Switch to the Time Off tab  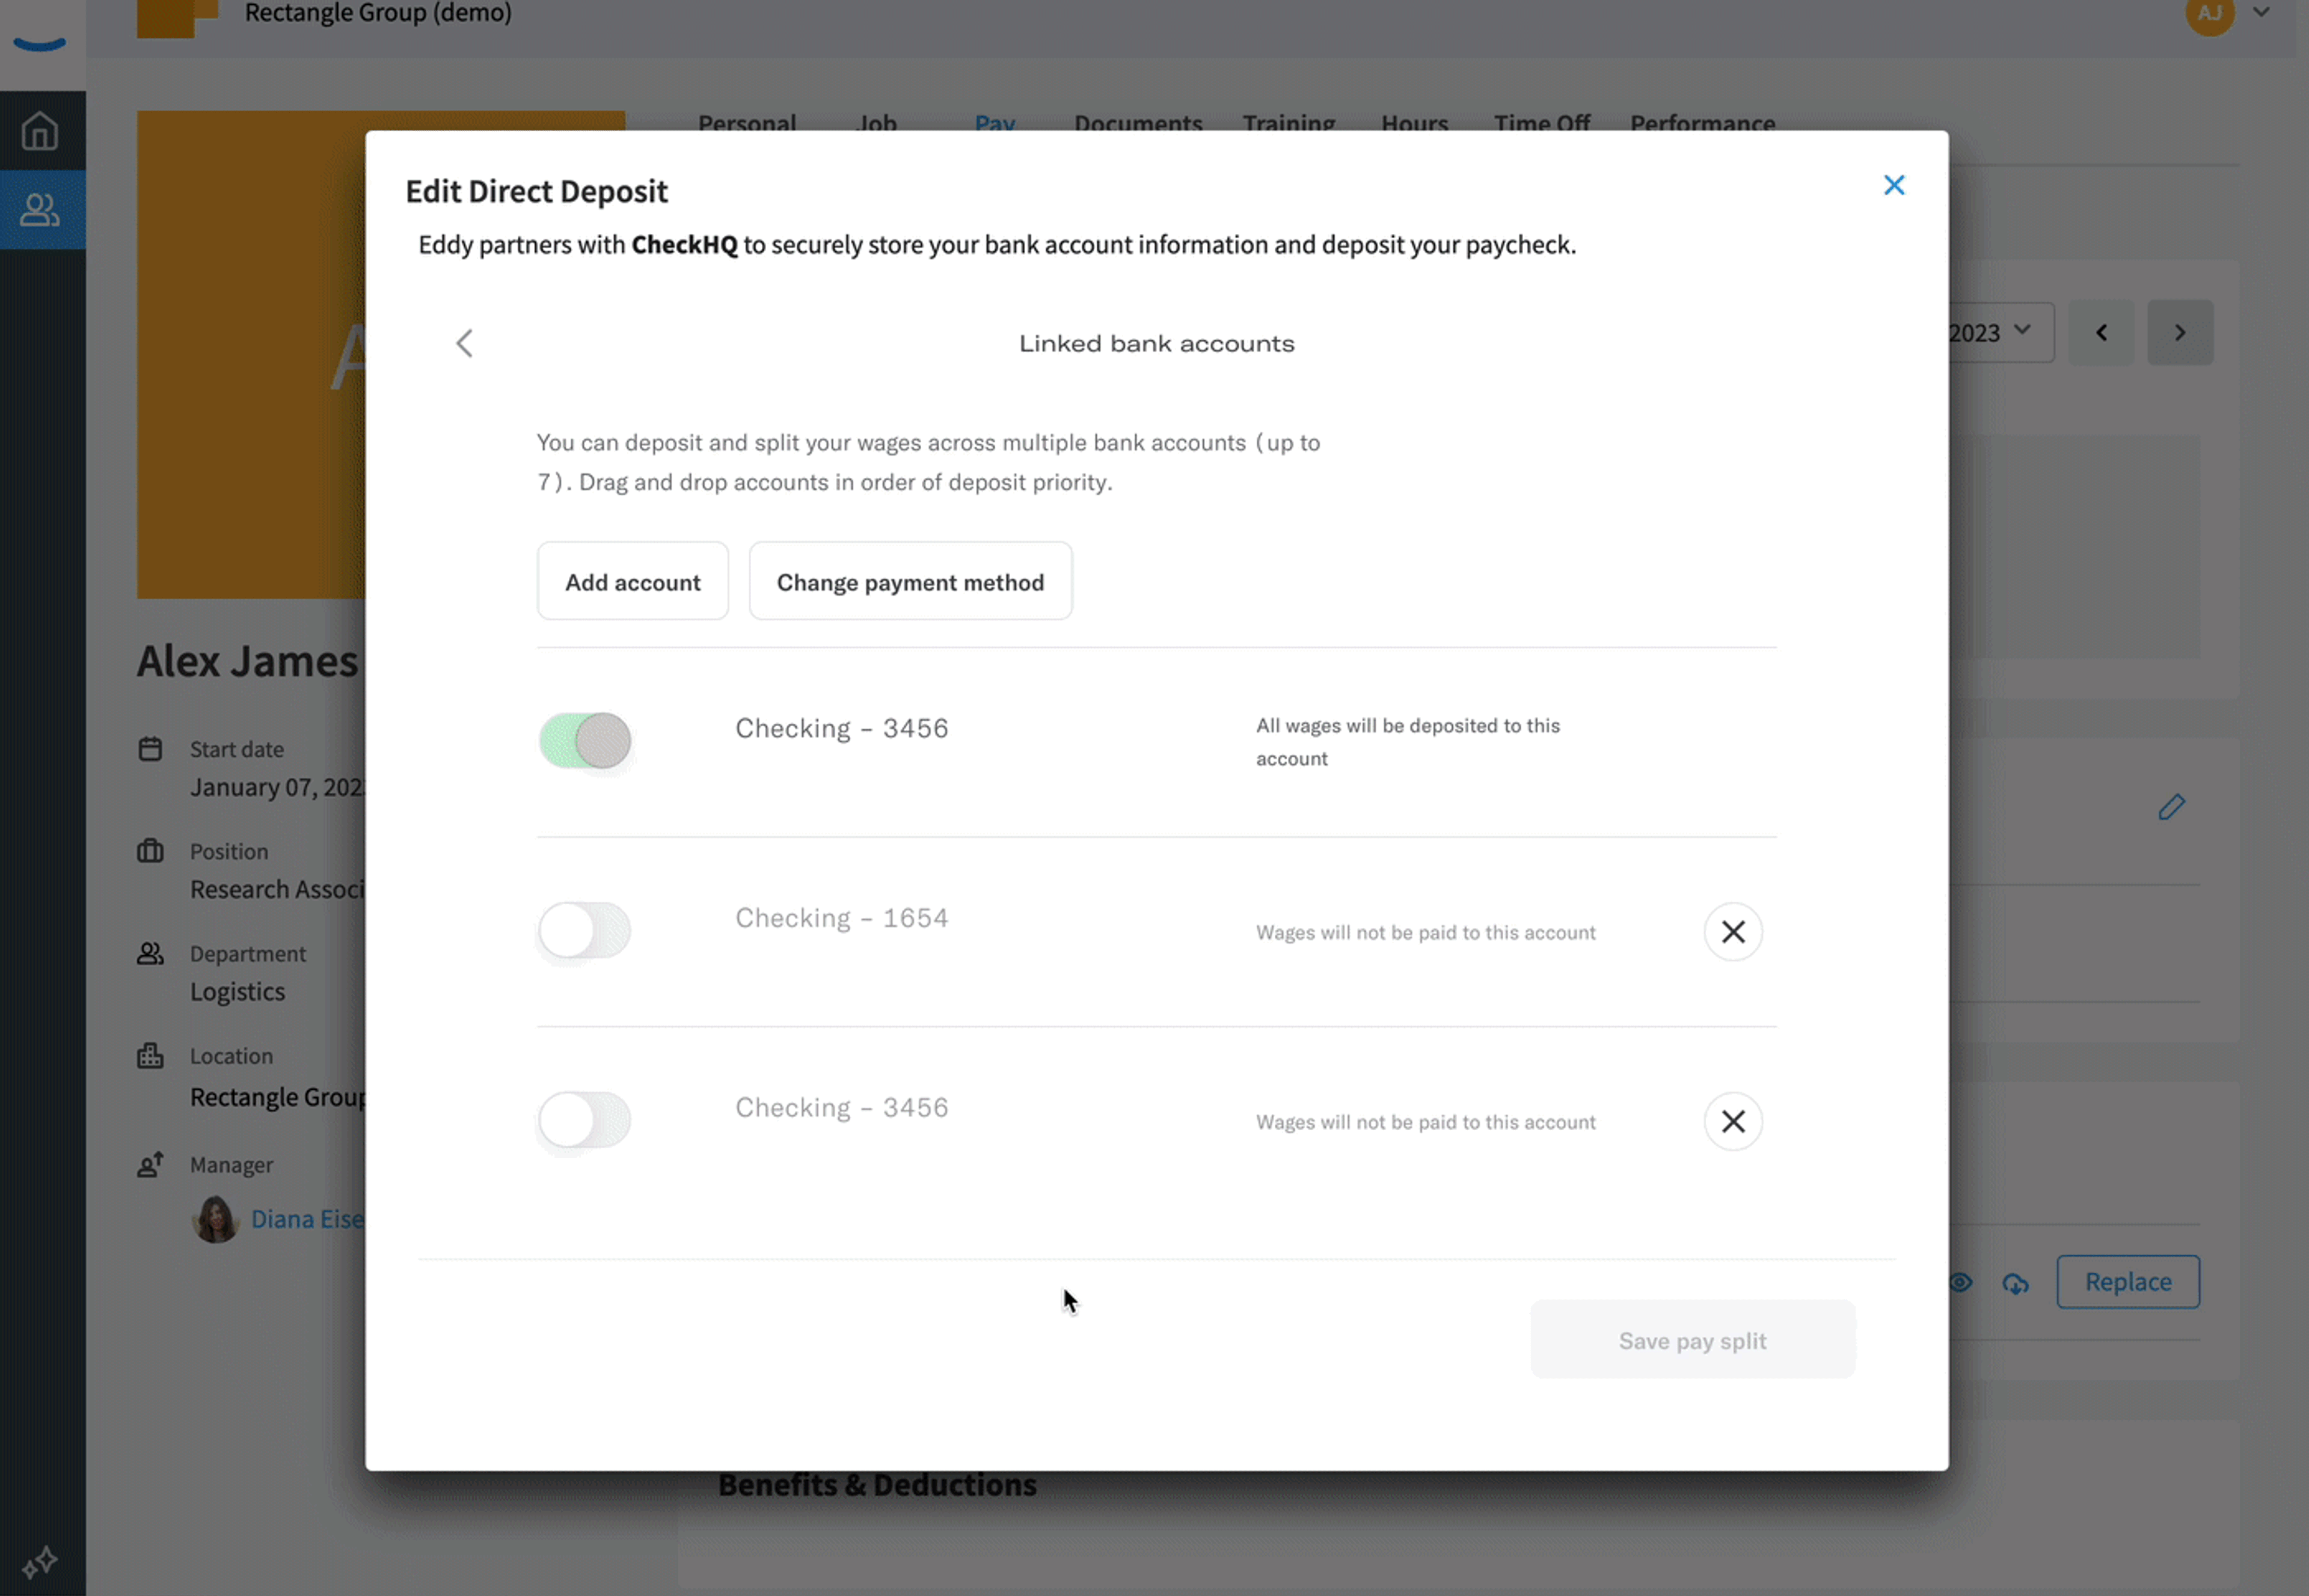point(1541,124)
